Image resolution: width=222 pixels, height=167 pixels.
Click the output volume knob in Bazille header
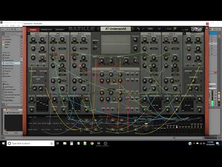[x=175, y=29]
